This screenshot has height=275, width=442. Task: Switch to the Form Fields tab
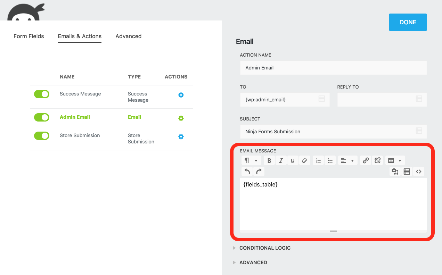tap(28, 36)
